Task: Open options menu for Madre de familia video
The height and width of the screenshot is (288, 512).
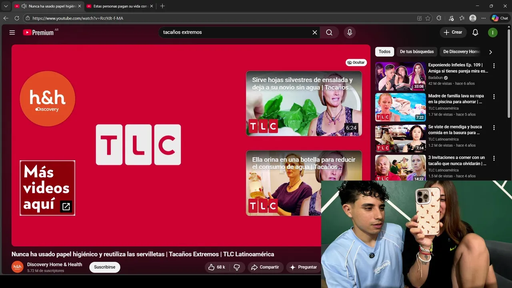Action: pos(494,97)
